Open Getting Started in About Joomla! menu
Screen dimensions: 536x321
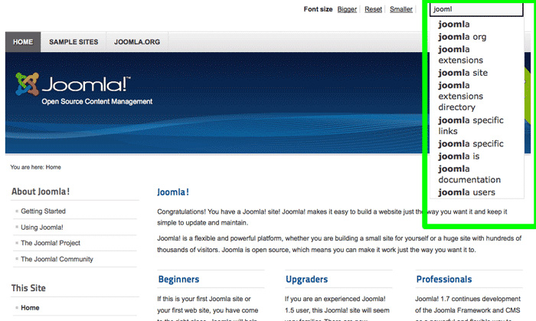43,211
